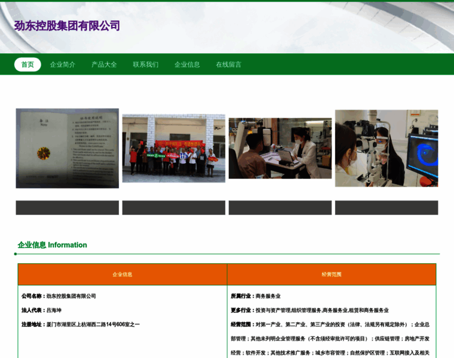Viewport: 454px width, 358px height.
Task: Select the 企业信息 Information section heading
Action: tap(53, 245)
